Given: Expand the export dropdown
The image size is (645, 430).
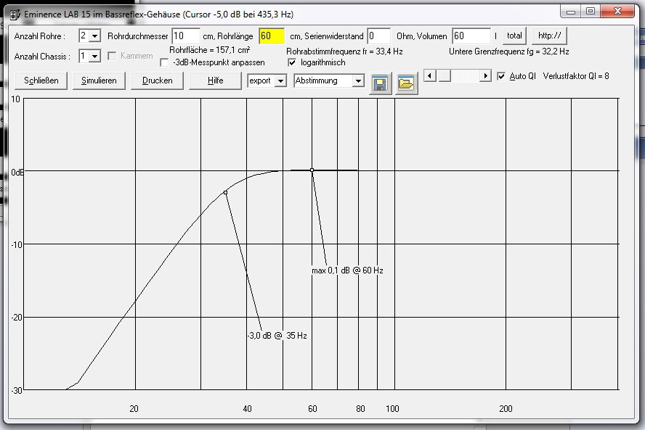Looking at the screenshot, I should [280, 80].
